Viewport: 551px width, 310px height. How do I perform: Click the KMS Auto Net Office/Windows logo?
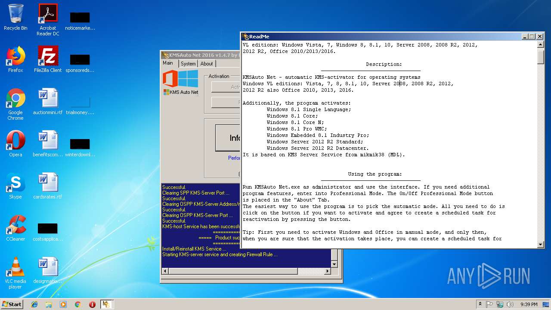180,82
